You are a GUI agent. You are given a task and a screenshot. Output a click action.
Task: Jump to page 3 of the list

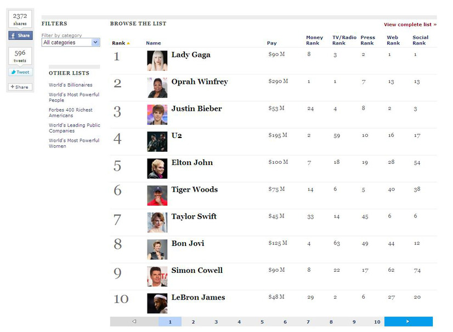[216, 322]
